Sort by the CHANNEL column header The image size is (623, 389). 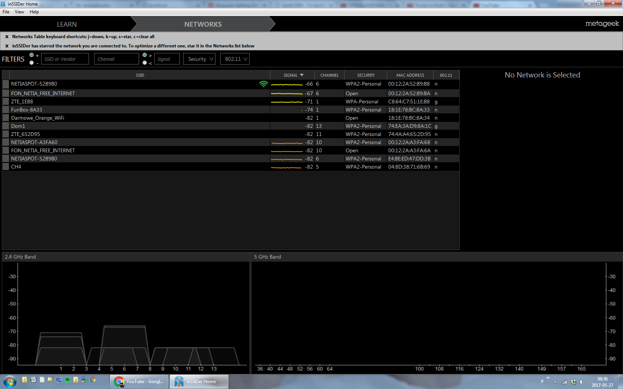click(x=329, y=75)
